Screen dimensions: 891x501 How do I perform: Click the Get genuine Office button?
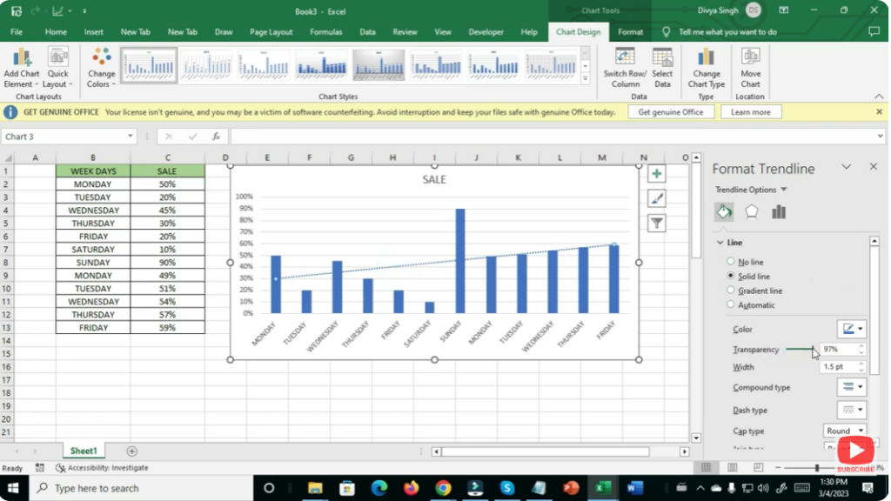coord(670,112)
